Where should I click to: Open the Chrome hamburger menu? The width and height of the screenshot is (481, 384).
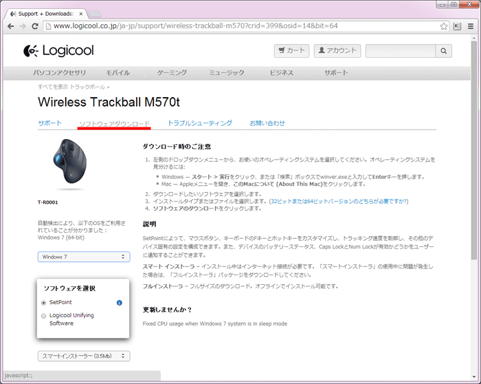pyautogui.click(x=471, y=26)
